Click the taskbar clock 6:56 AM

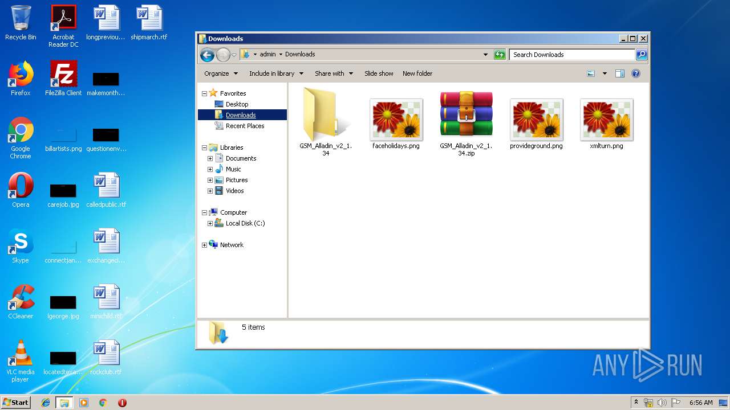(x=701, y=403)
